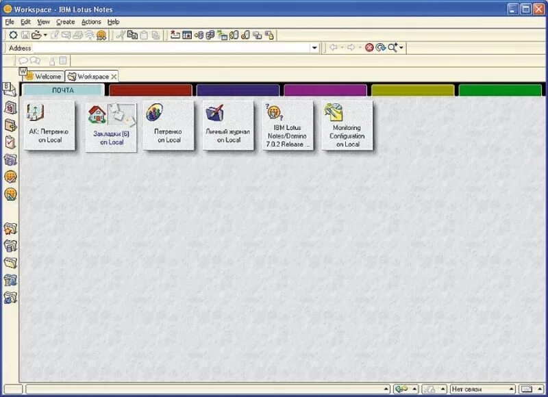548x397 pixels.
Task: Open the Петренко on Local database tile
Action: point(169,126)
